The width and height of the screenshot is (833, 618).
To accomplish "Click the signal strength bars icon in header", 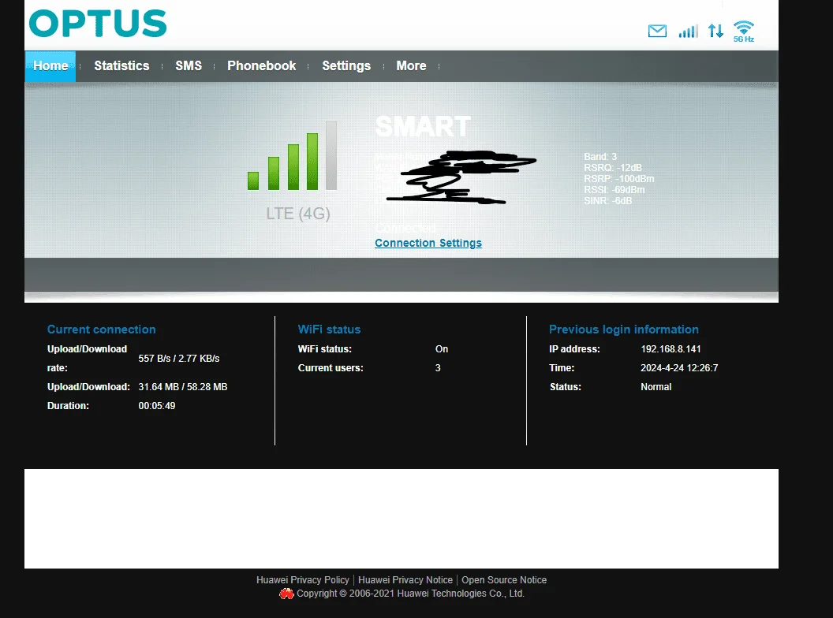I will pos(688,32).
